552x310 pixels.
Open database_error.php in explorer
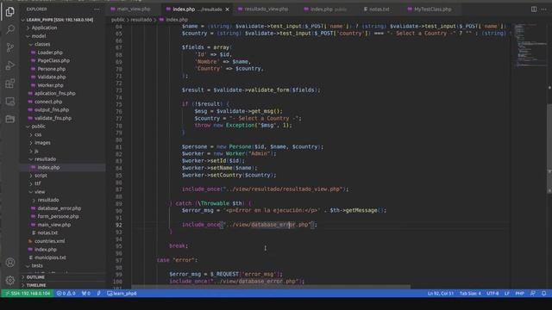(x=60, y=208)
